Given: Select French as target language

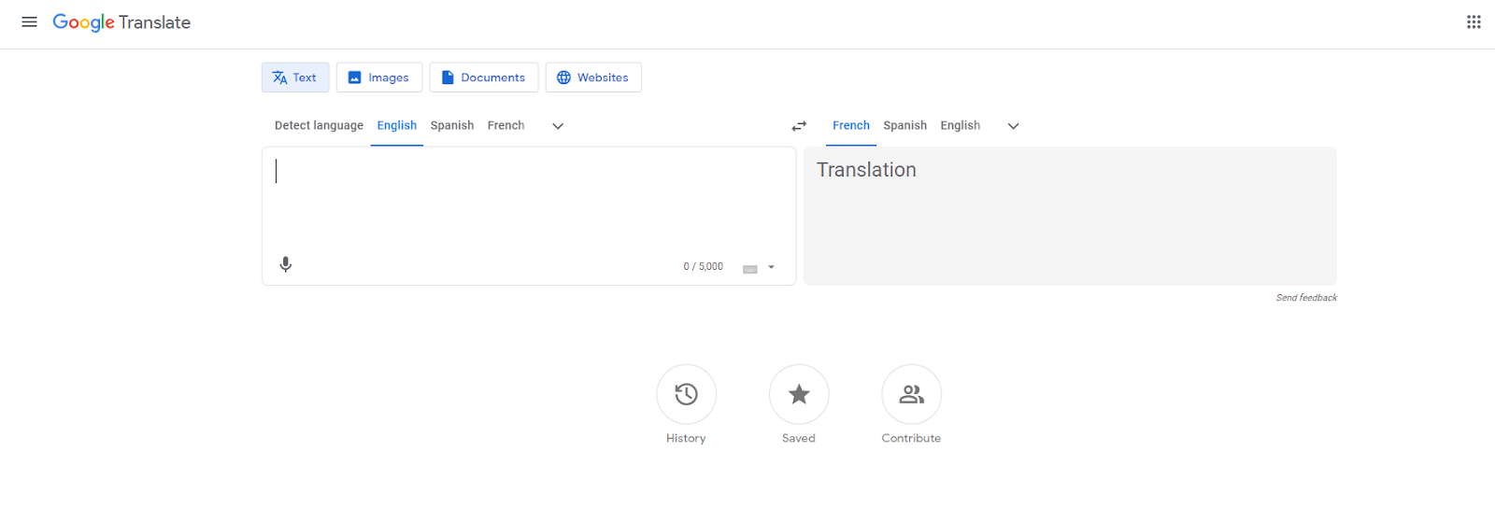Looking at the screenshot, I should pos(851,125).
